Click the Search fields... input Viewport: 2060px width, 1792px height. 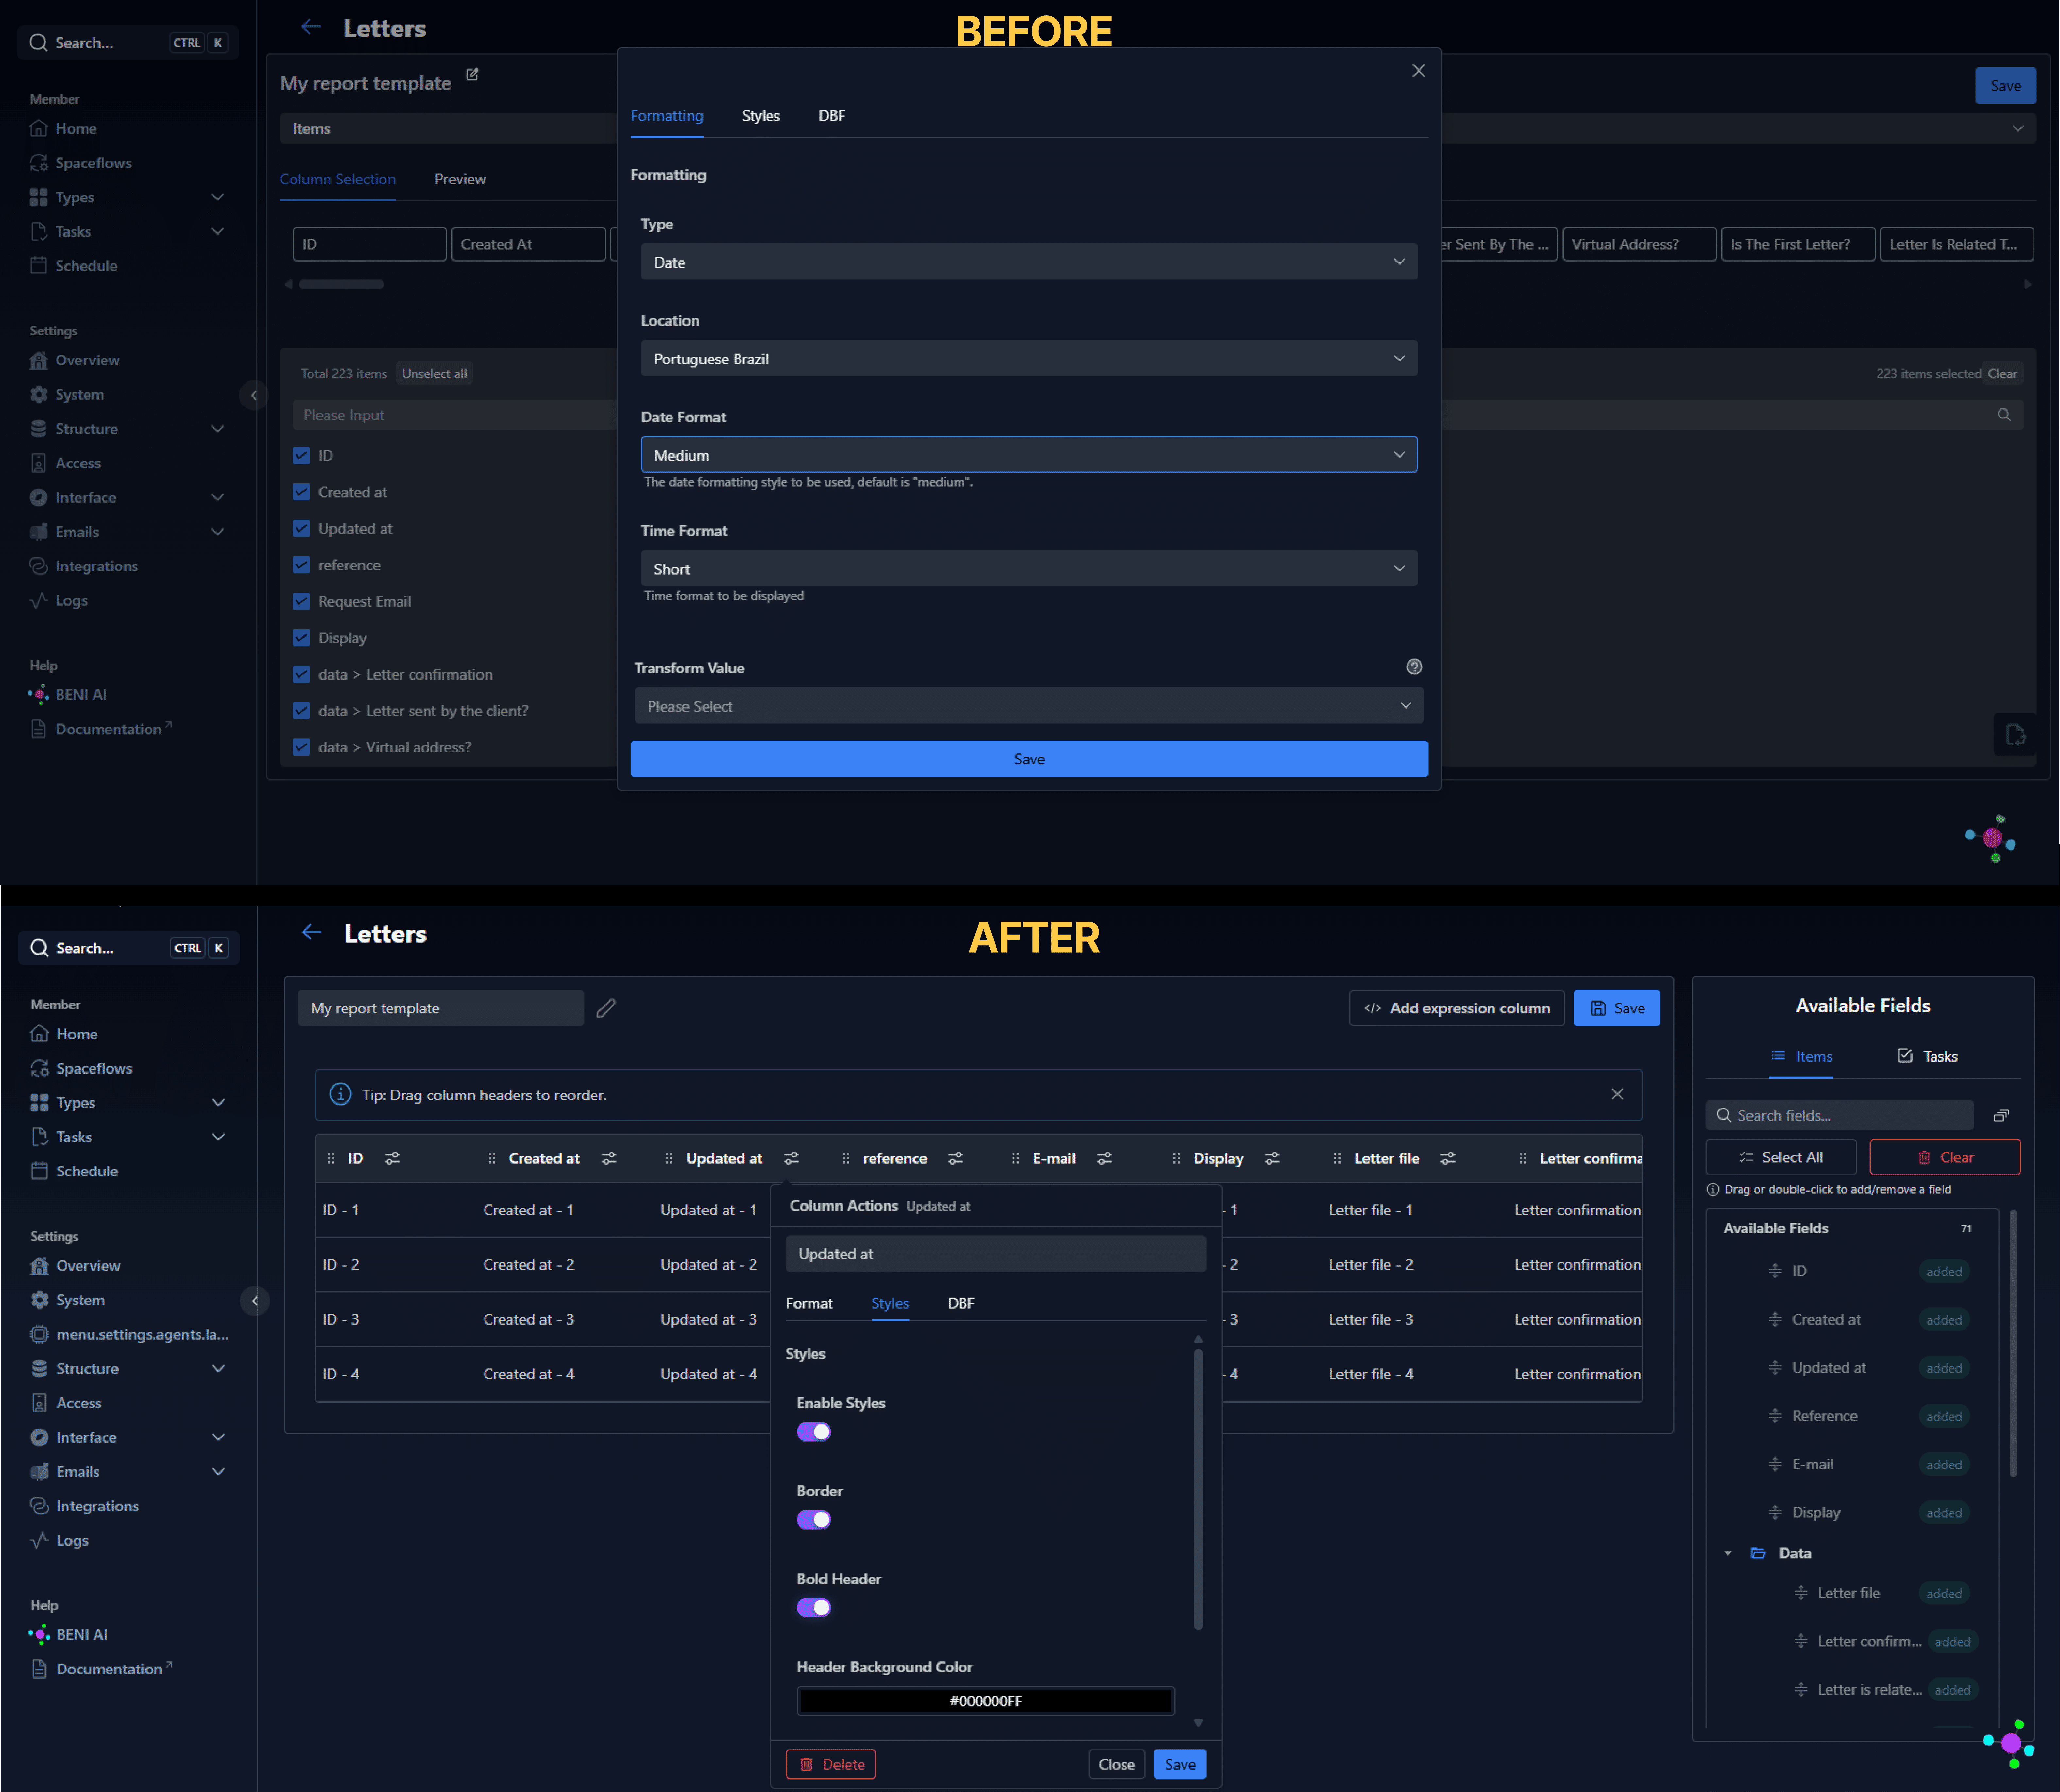(x=1839, y=1115)
